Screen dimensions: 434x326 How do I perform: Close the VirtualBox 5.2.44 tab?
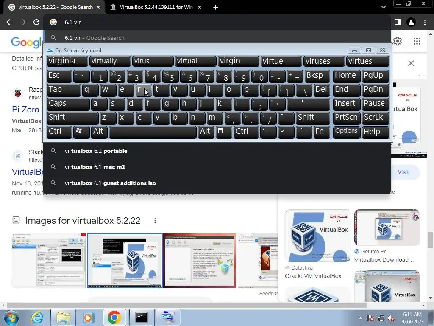pyautogui.click(x=200, y=7)
